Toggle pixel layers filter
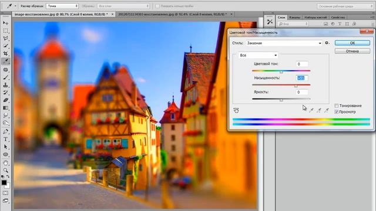The image size is (376, 211). 325,24
